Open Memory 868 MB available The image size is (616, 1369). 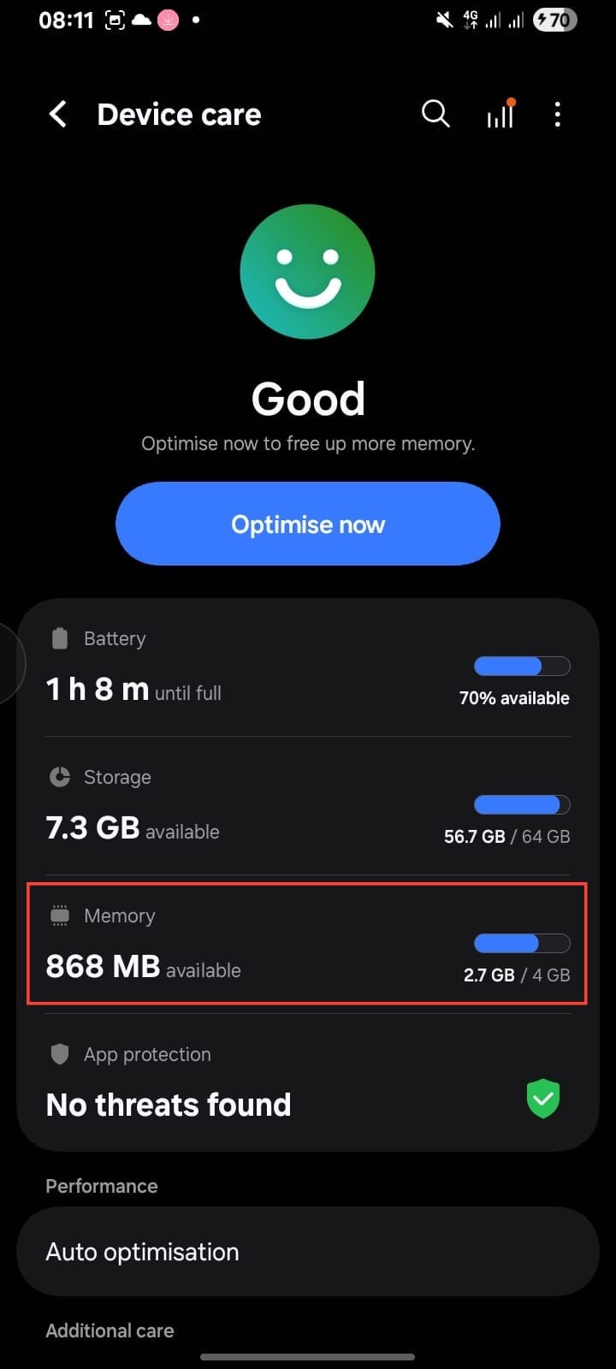tap(257, 945)
